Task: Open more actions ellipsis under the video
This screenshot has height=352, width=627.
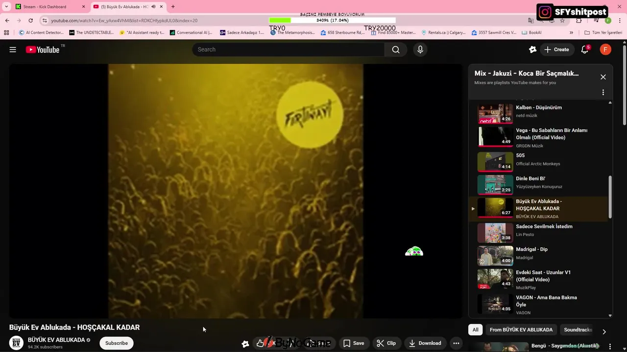Action: (456, 343)
